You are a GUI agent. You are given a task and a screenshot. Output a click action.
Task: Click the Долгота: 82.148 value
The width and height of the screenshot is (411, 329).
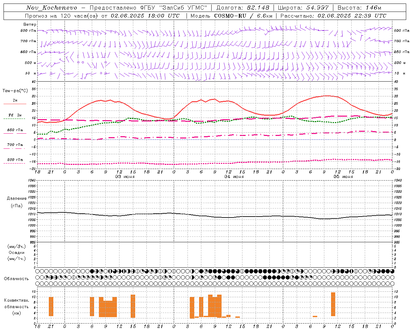pyautogui.click(x=243, y=8)
